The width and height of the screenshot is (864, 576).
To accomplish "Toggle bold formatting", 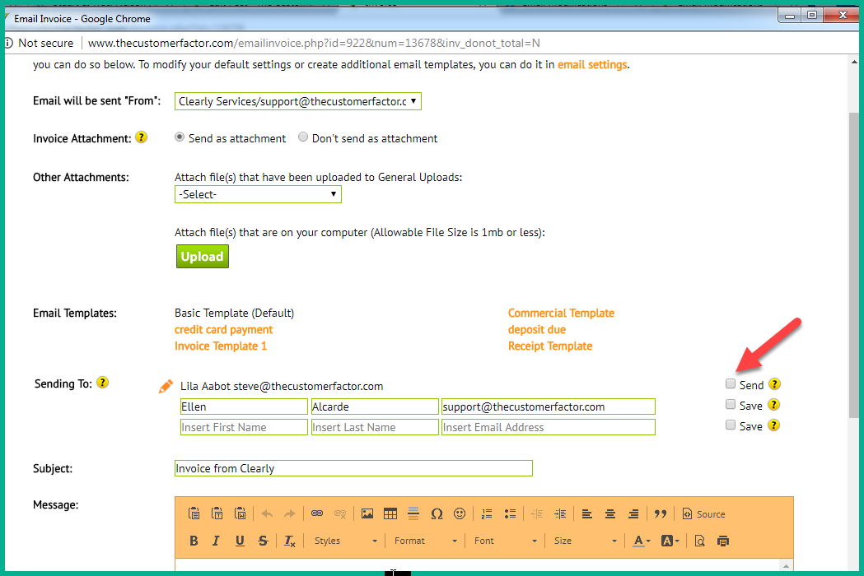I will pyautogui.click(x=194, y=541).
